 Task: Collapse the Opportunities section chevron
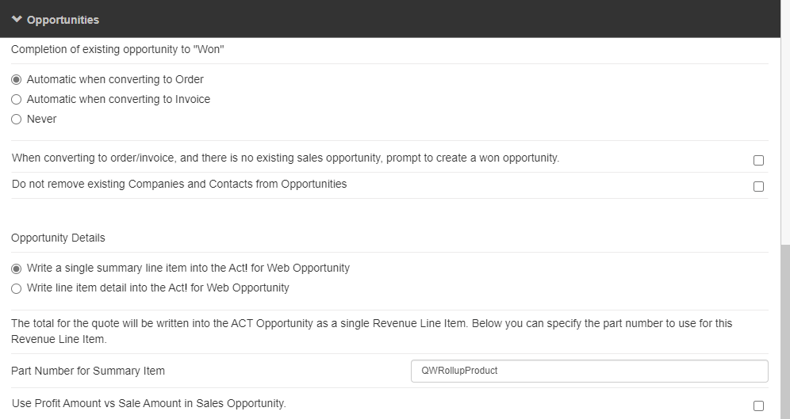click(17, 20)
